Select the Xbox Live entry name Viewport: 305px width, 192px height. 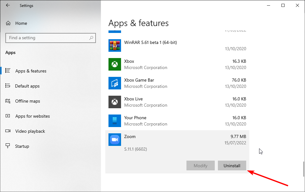pos(133,99)
